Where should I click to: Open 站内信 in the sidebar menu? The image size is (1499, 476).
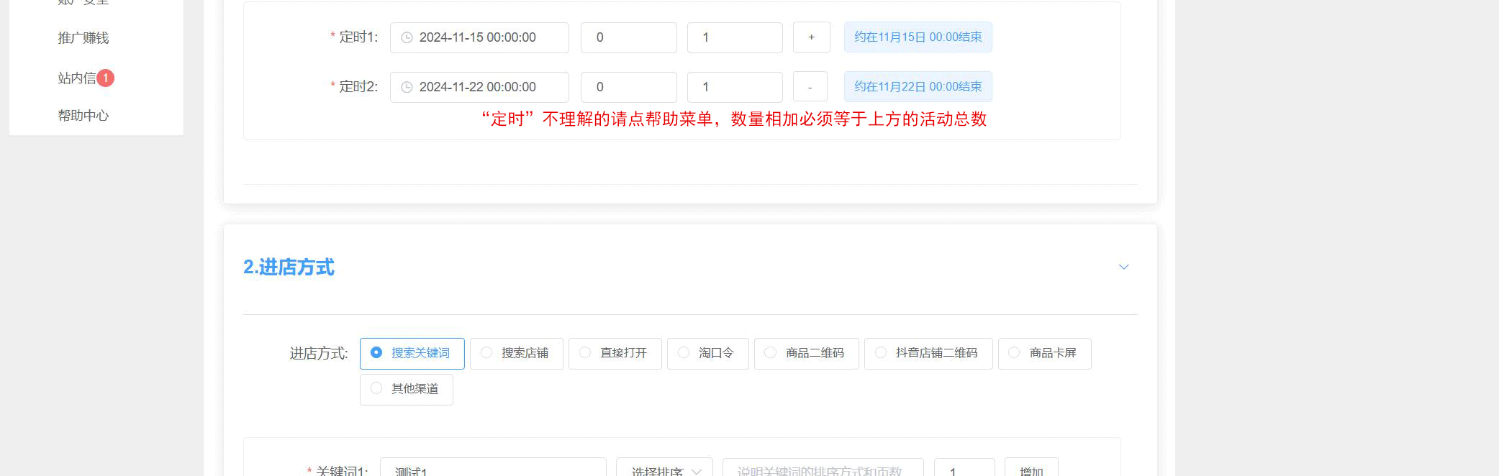click(x=76, y=78)
